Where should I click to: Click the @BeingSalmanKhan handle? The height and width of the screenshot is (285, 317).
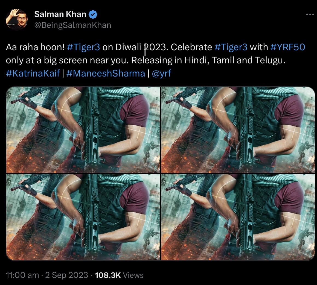(x=72, y=25)
